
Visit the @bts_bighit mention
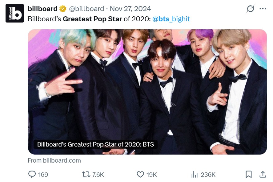pyautogui.click(x=171, y=19)
